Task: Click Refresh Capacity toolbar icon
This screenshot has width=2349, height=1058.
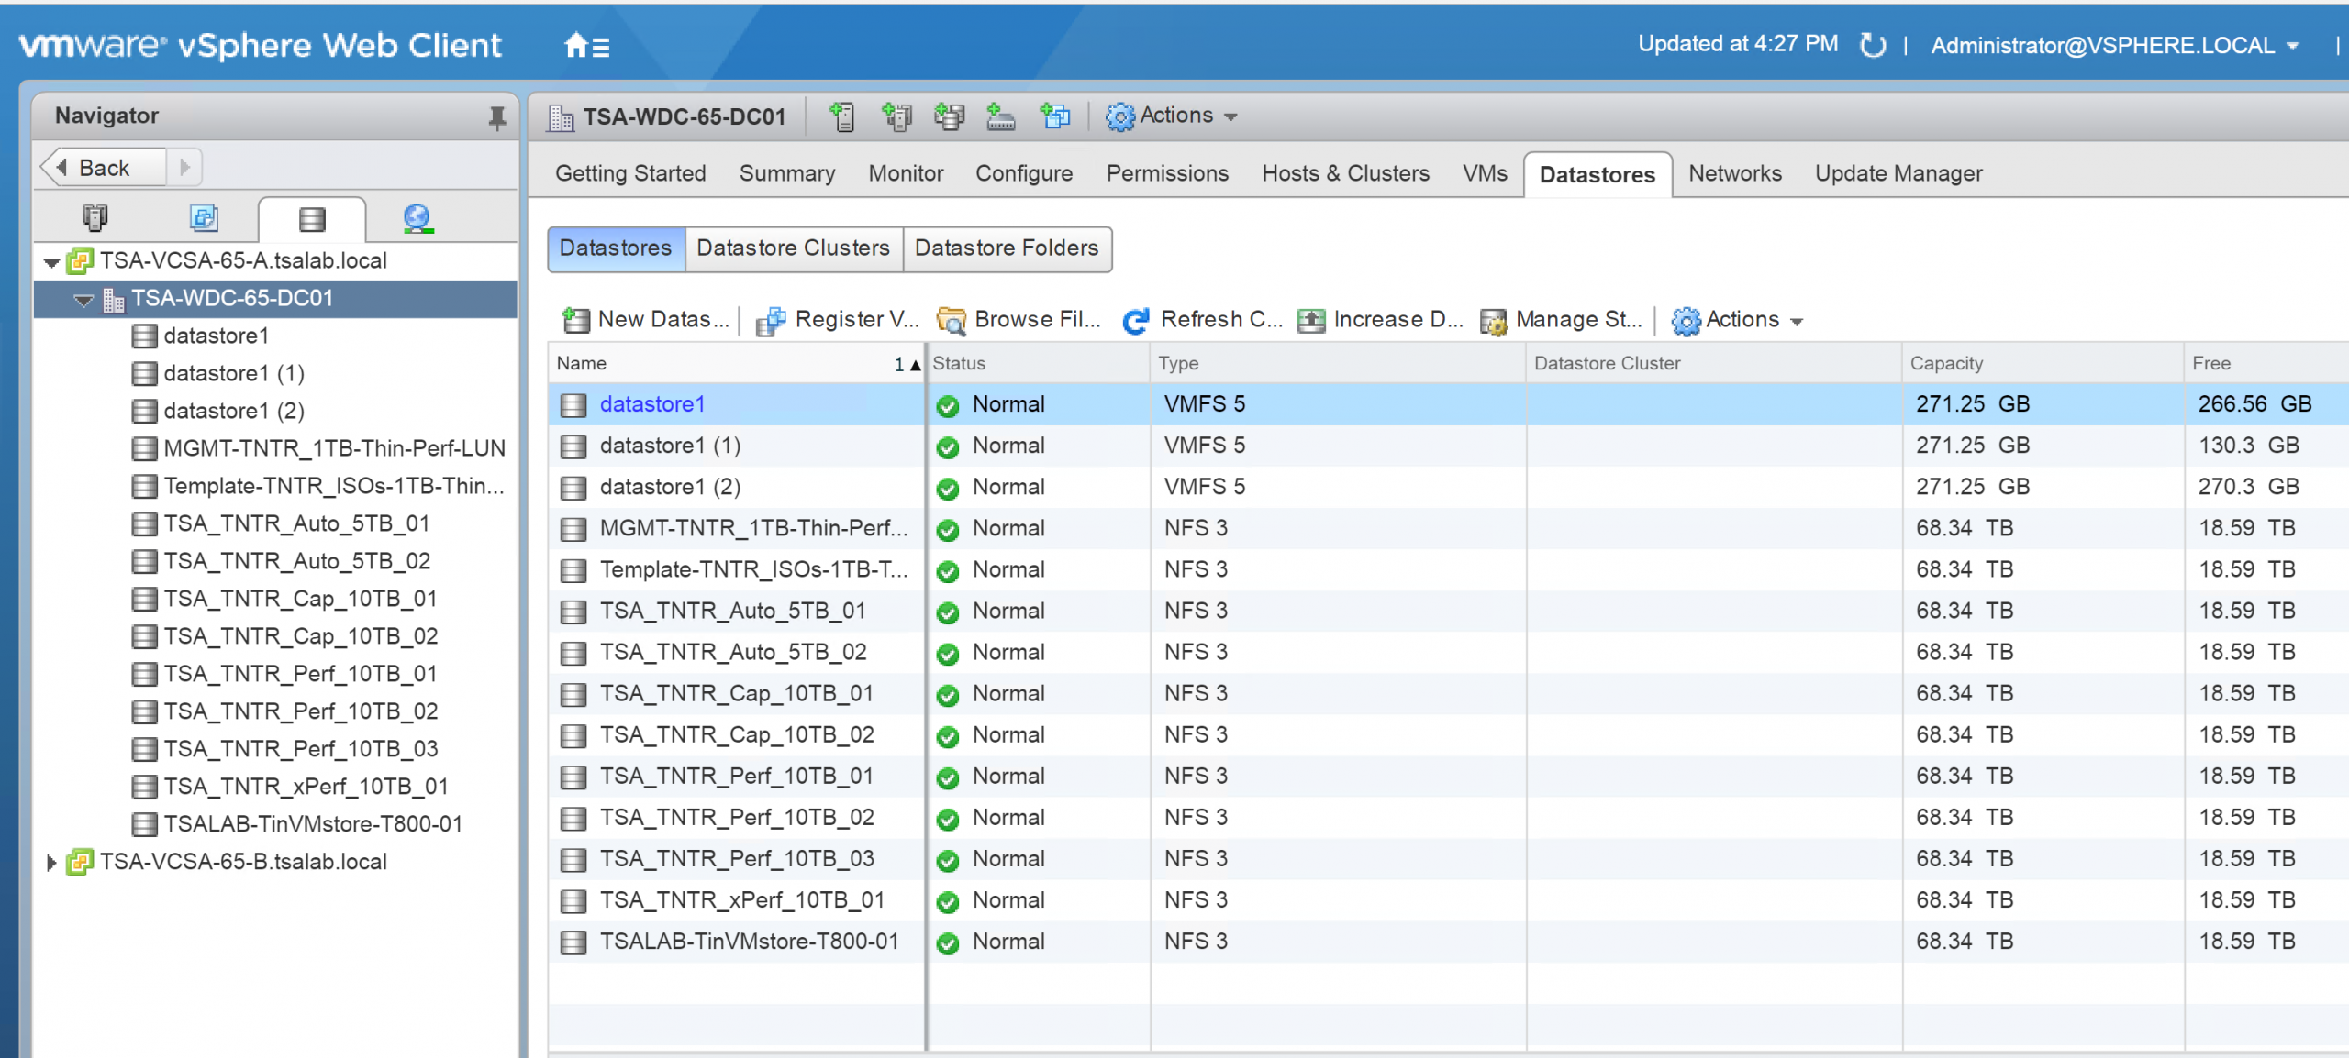Action: [x=1136, y=320]
